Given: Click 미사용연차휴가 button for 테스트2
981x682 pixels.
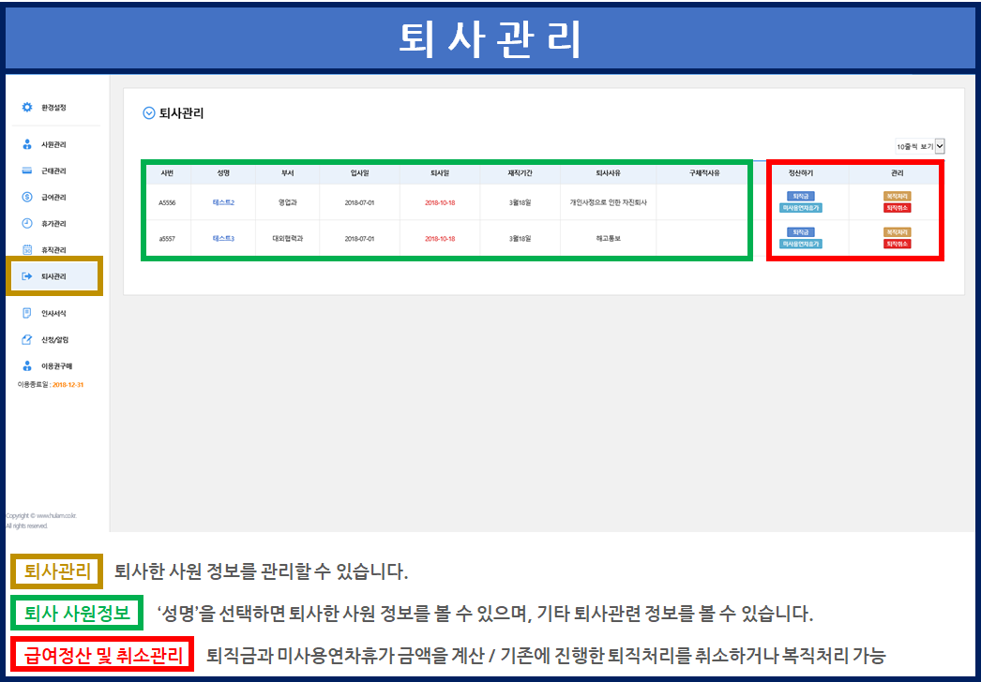Looking at the screenshot, I should coord(800,208).
